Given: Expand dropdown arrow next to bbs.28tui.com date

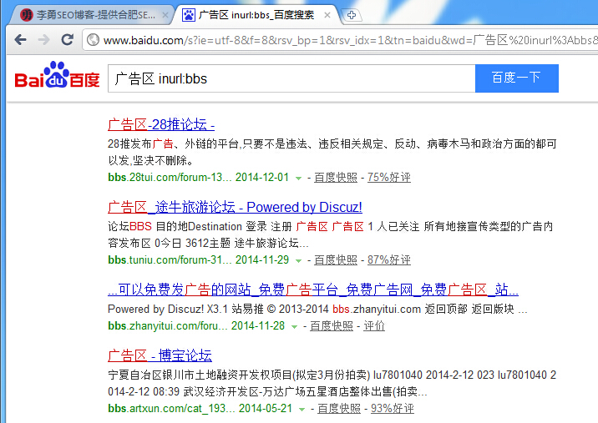Looking at the screenshot, I should [299, 178].
